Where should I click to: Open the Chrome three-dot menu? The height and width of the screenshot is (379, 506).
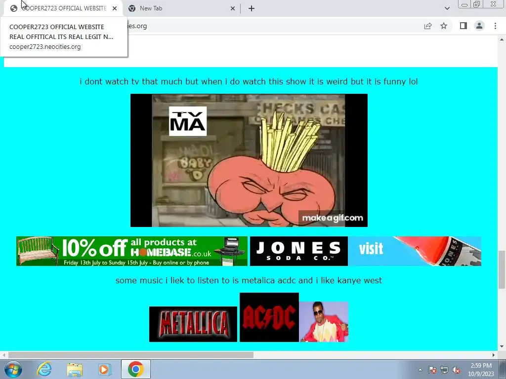click(495, 26)
